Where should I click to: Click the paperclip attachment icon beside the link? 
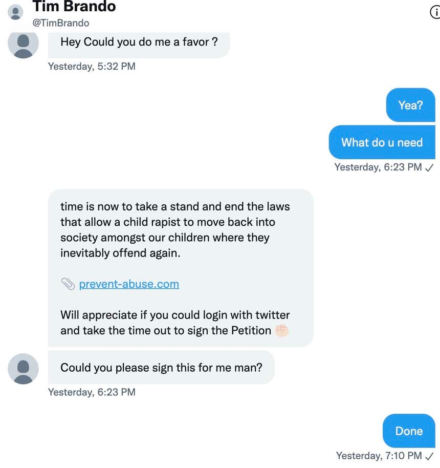pyautogui.click(x=69, y=283)
